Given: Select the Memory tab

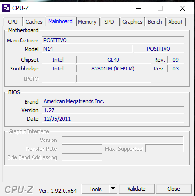Looking at the screenshot, I should point(87,22).
